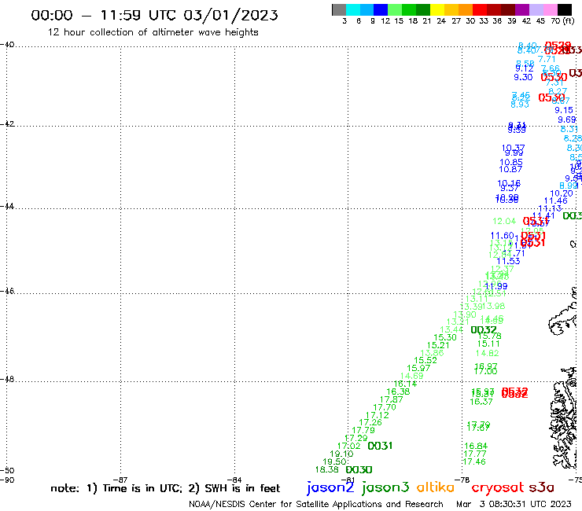
Task: Click the wave height value 16.37
Action: [x=481, y=402]
